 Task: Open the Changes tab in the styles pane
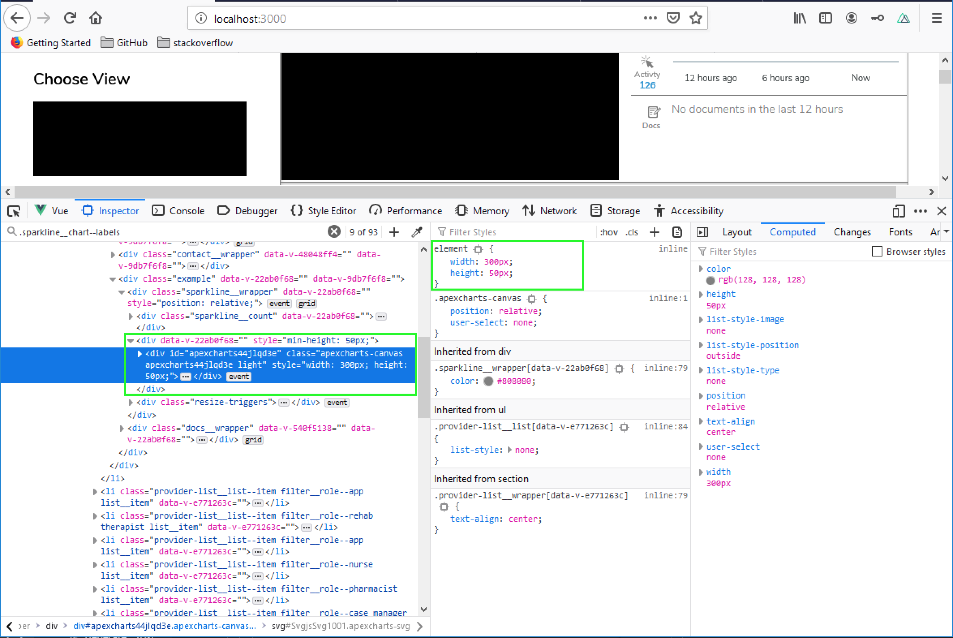point(852,232)
